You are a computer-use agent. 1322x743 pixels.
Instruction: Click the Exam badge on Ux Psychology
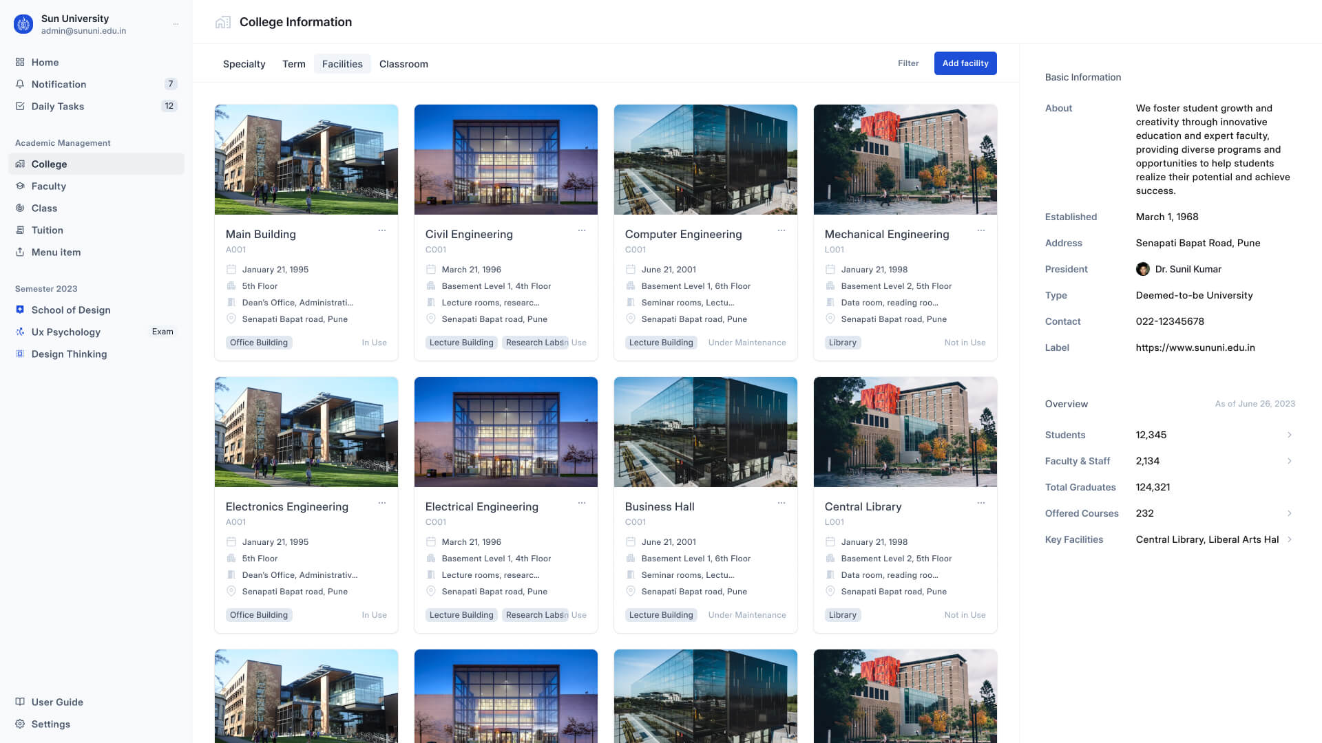coord(162,332)
